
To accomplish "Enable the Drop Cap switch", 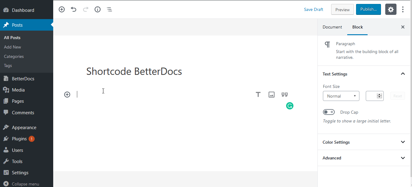I will click(x=329, y=112).
